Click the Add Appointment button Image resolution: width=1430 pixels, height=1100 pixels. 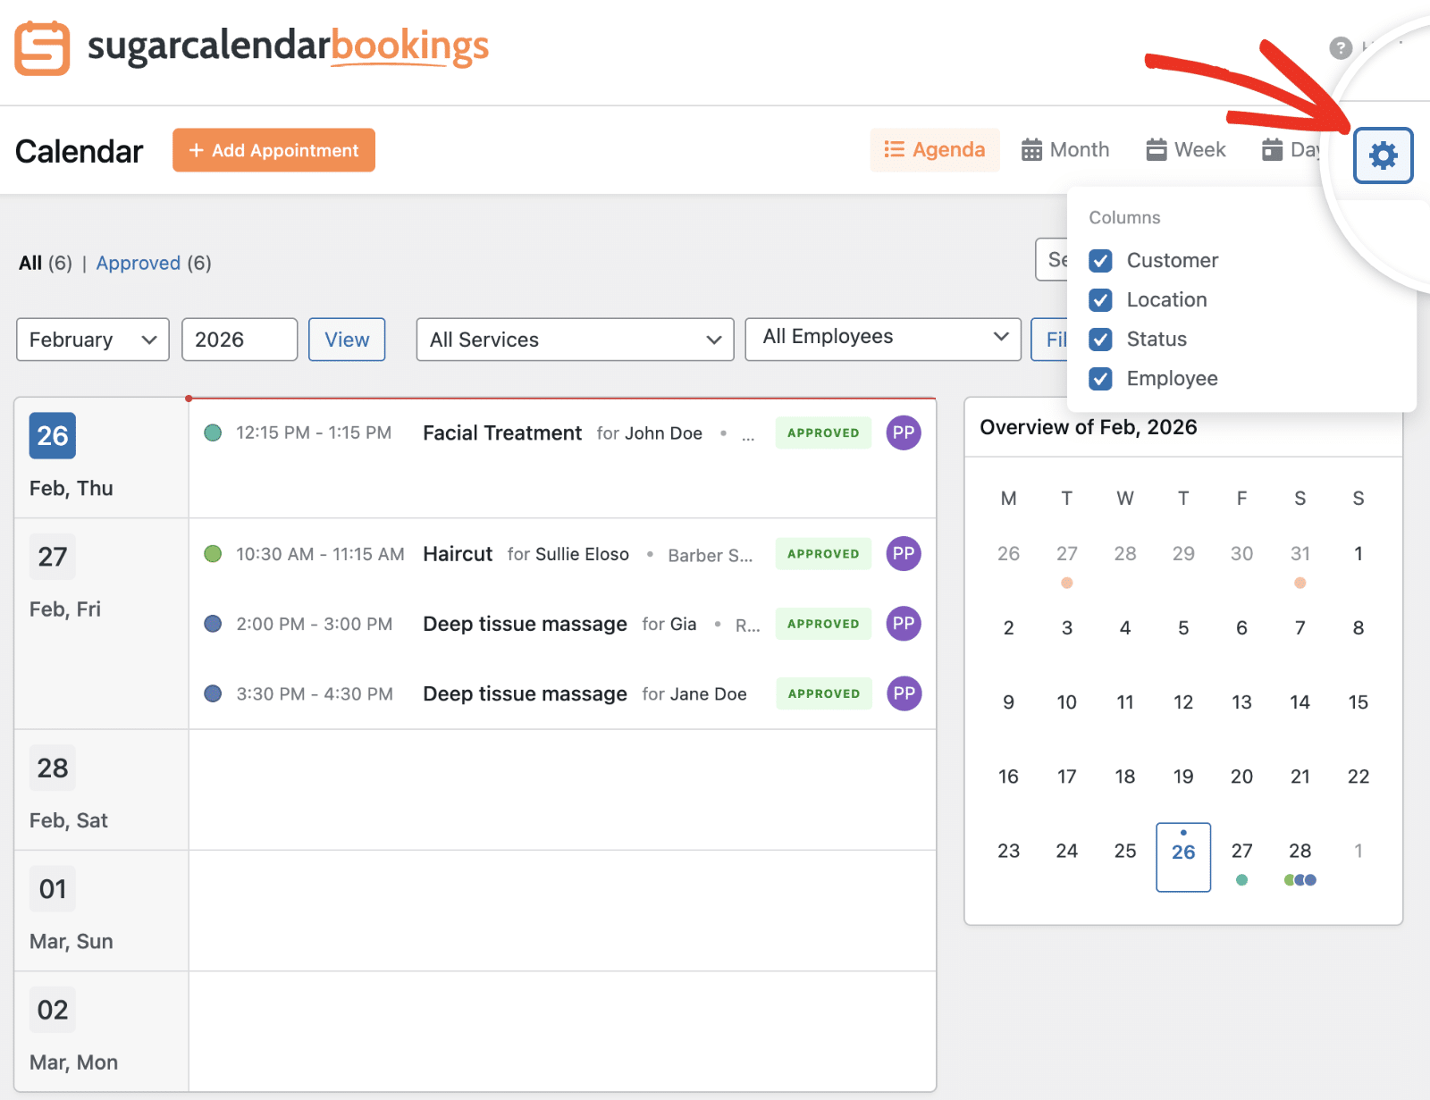(273, 150)
